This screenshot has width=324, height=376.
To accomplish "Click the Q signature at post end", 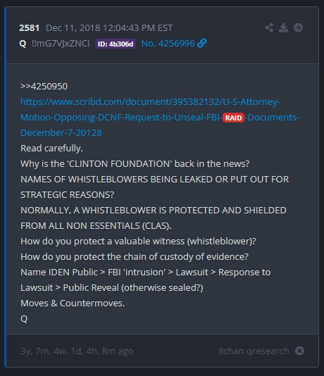I will pyautogui.click(x=24, y=319).
